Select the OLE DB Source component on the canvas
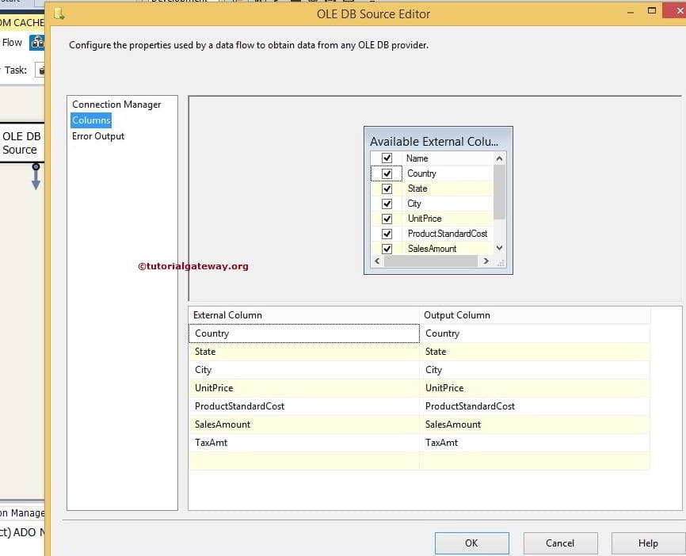 [x=23, y=143]
